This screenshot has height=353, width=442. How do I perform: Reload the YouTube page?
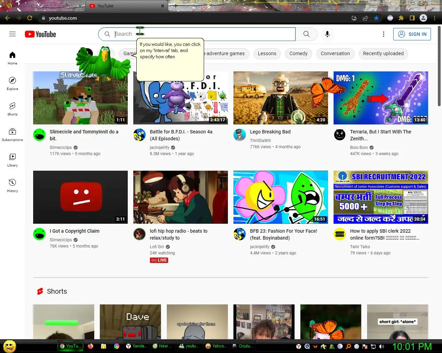(30, 18)
